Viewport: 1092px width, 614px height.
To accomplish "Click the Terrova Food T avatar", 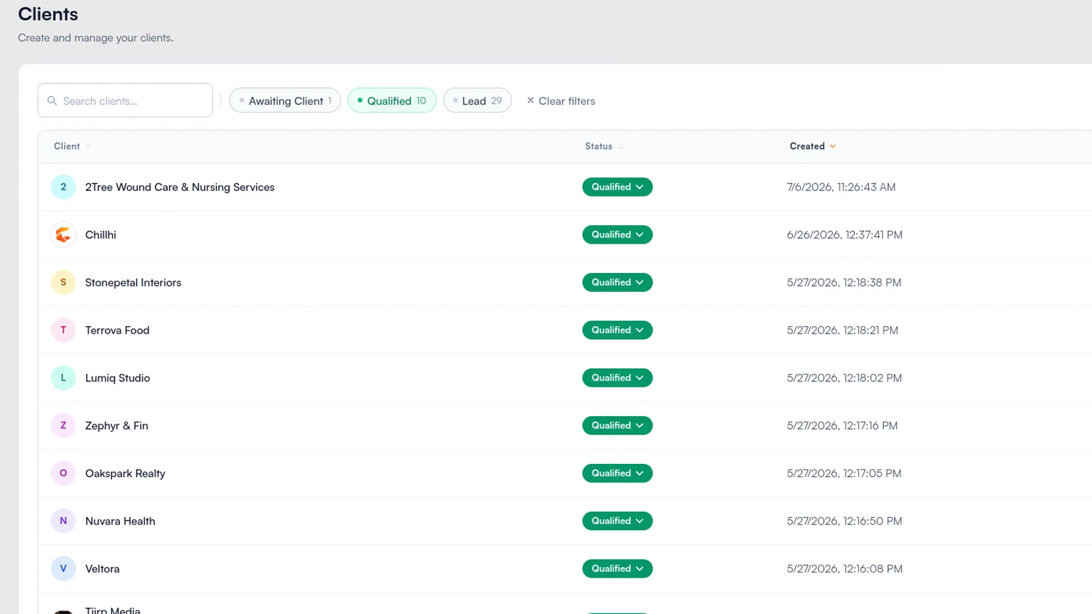I will point(63,330).
